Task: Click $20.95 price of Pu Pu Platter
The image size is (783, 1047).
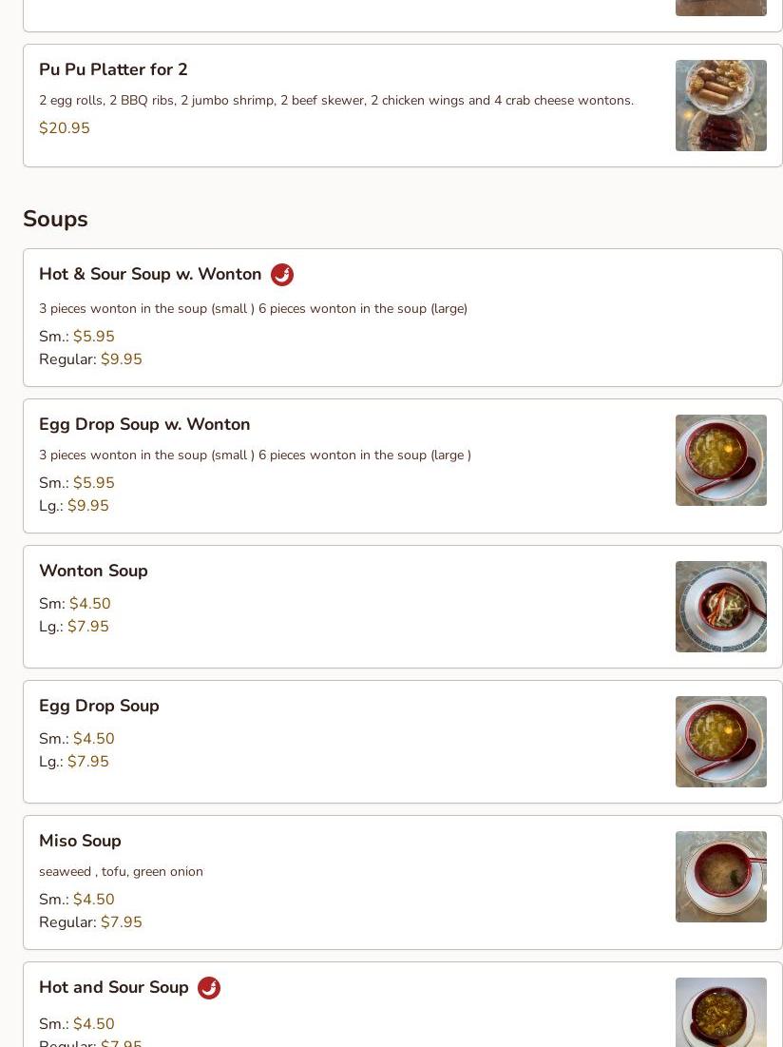Action: 65,128
